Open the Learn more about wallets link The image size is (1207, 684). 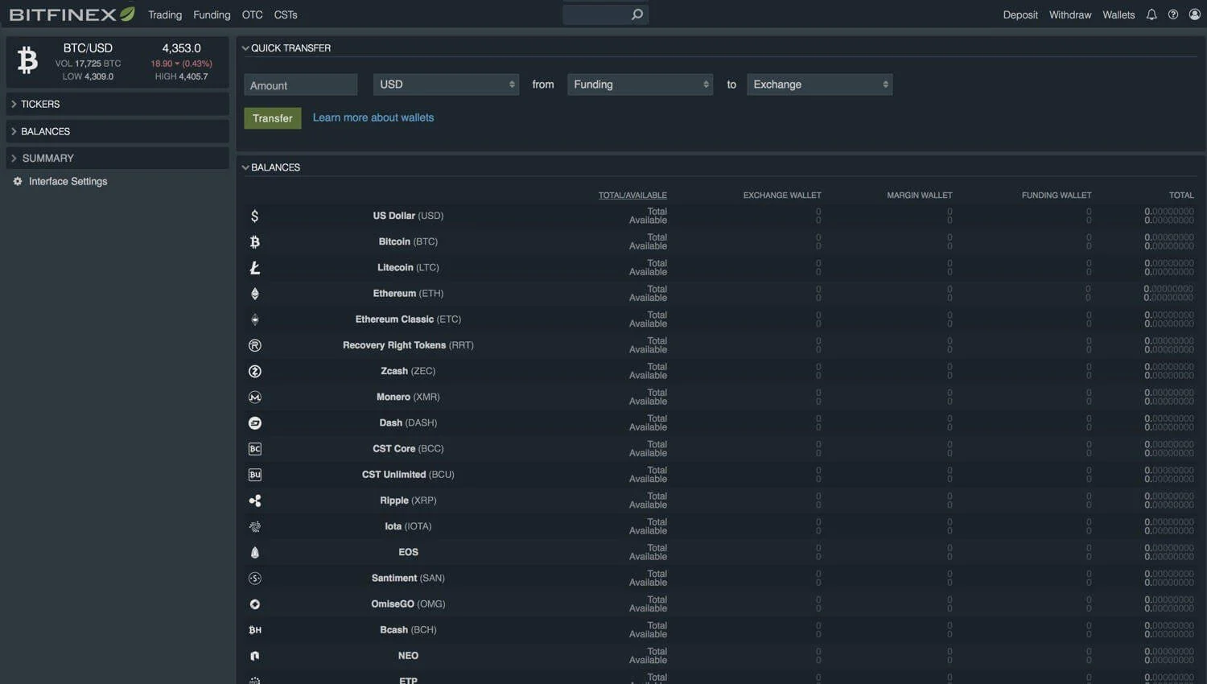pyautogui.click(x=373, y=117)
